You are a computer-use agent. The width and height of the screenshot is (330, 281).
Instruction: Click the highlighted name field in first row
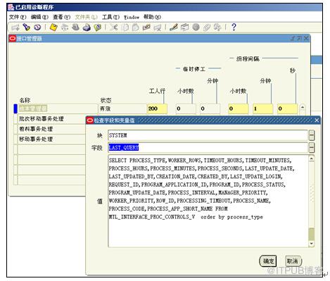click(58, 108)
